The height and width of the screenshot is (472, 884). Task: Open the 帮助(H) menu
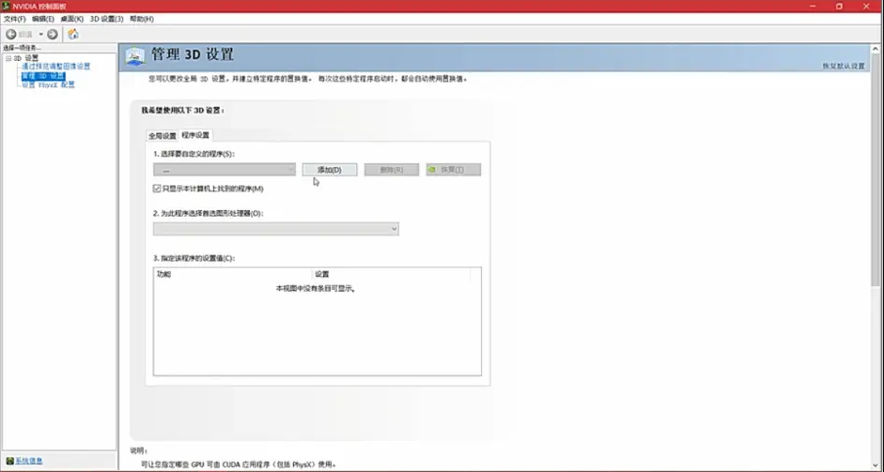142,19
